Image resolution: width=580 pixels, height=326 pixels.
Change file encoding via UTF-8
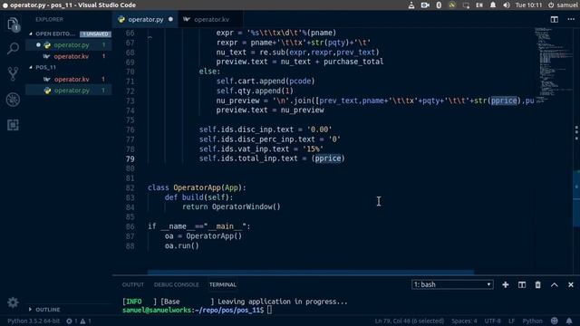tap(492, 321)
